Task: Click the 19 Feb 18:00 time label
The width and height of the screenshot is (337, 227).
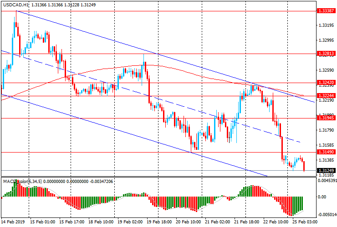Action: point(159,222)
